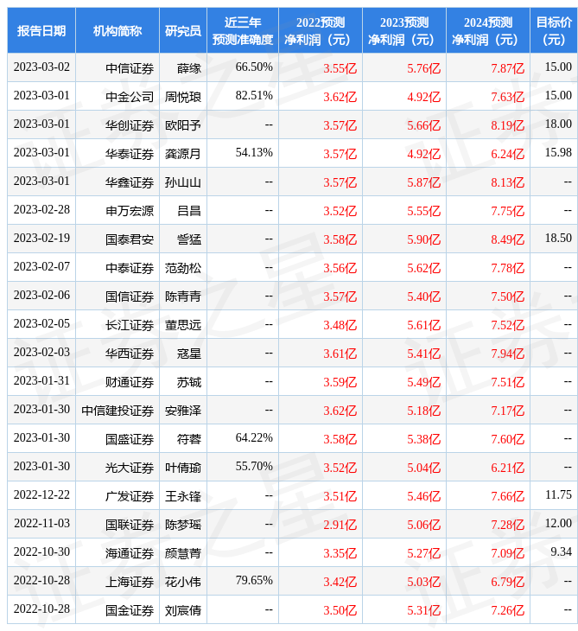Sort by 近三年预测准确度 header
This screenshot has width=578, height=631.
coord(243,31)
